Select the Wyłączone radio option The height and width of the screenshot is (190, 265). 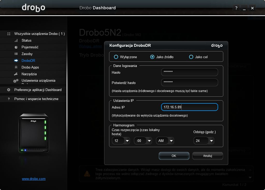point(116,57)
